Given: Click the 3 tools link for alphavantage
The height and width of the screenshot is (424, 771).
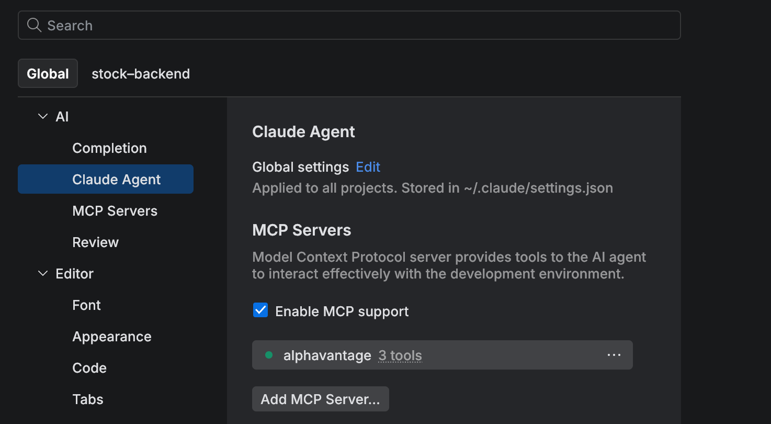Looking at the screenshot, I should pyautogui.click(x=400, y=355).
